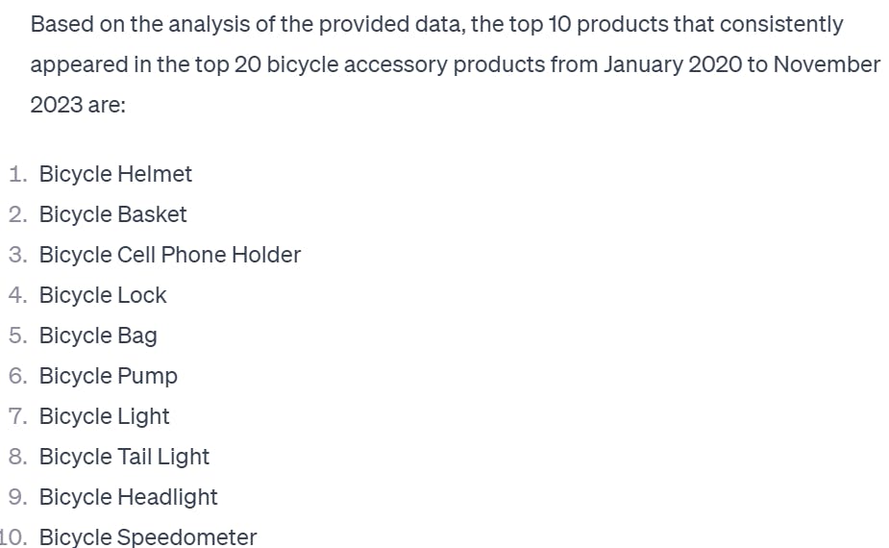The height and width of the screenshot is (548, 889).
Task: Pick the "Bicycle Pump" list item
Action: (x=108, y=376)
